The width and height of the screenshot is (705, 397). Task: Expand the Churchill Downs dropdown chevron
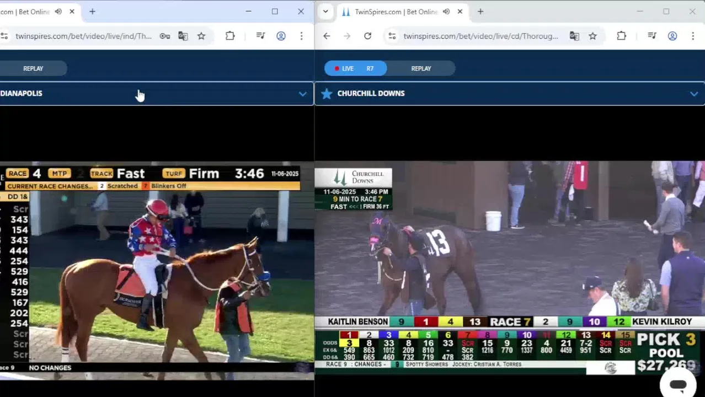pos(693,94)
